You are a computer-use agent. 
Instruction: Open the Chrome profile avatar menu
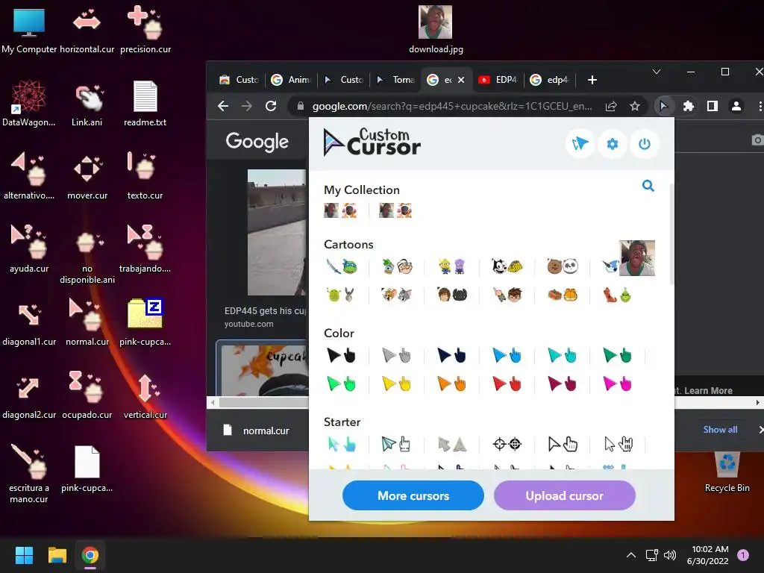[x=736, y=106]
